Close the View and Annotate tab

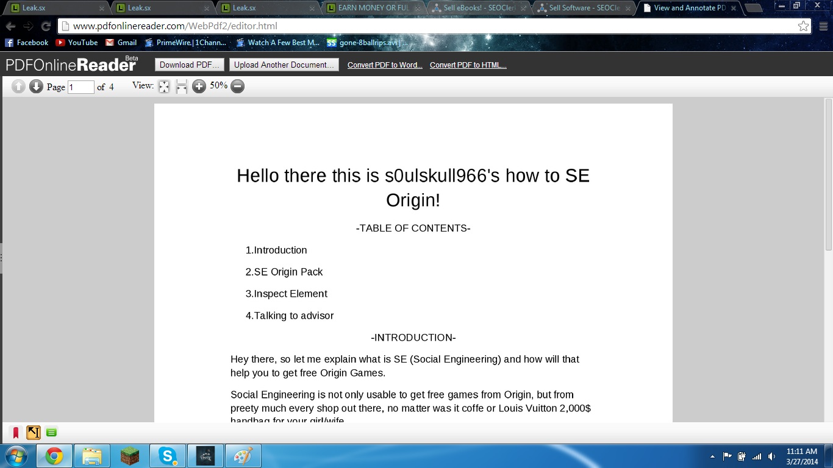(x=732, y=9)
